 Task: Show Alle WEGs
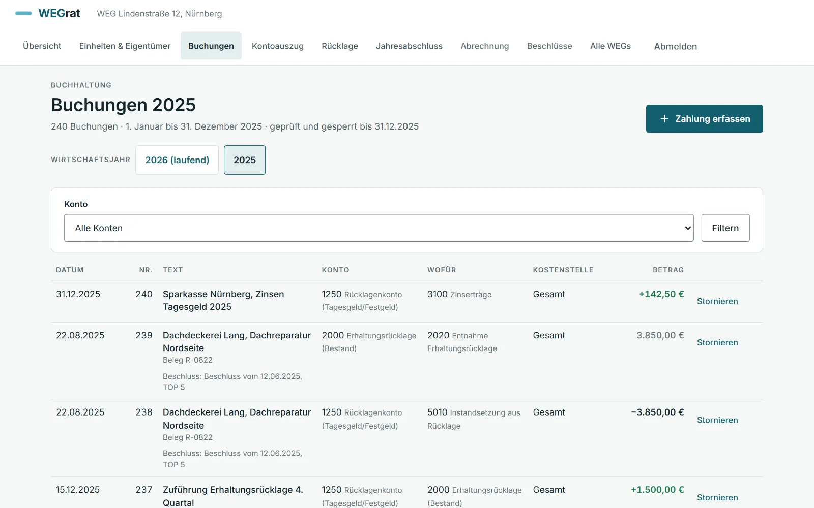[610, 46]
